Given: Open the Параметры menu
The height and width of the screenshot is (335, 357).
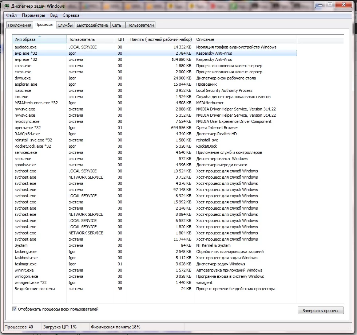Looking at the screenshot, I should click(33, 15).
